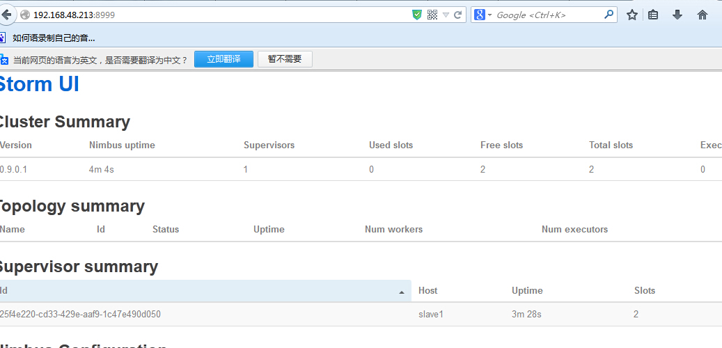Sort topology table by Status

pos(166,229)
